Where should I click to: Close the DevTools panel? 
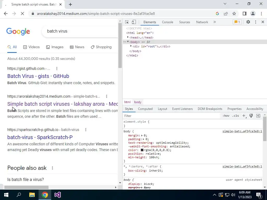263,22
